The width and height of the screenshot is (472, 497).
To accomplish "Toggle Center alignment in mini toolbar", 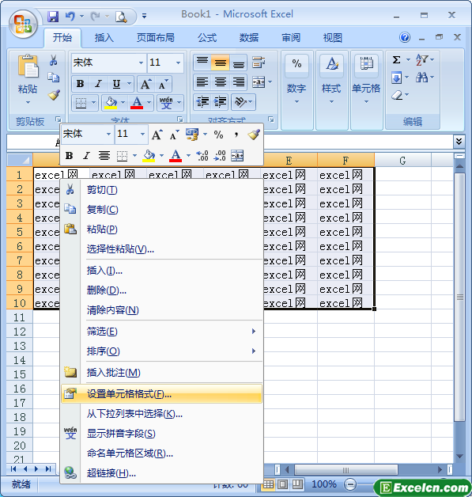I will [x=104, y=156].
